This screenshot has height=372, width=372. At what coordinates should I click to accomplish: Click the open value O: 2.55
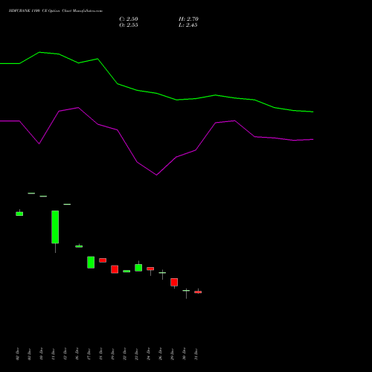coord(129,25)
